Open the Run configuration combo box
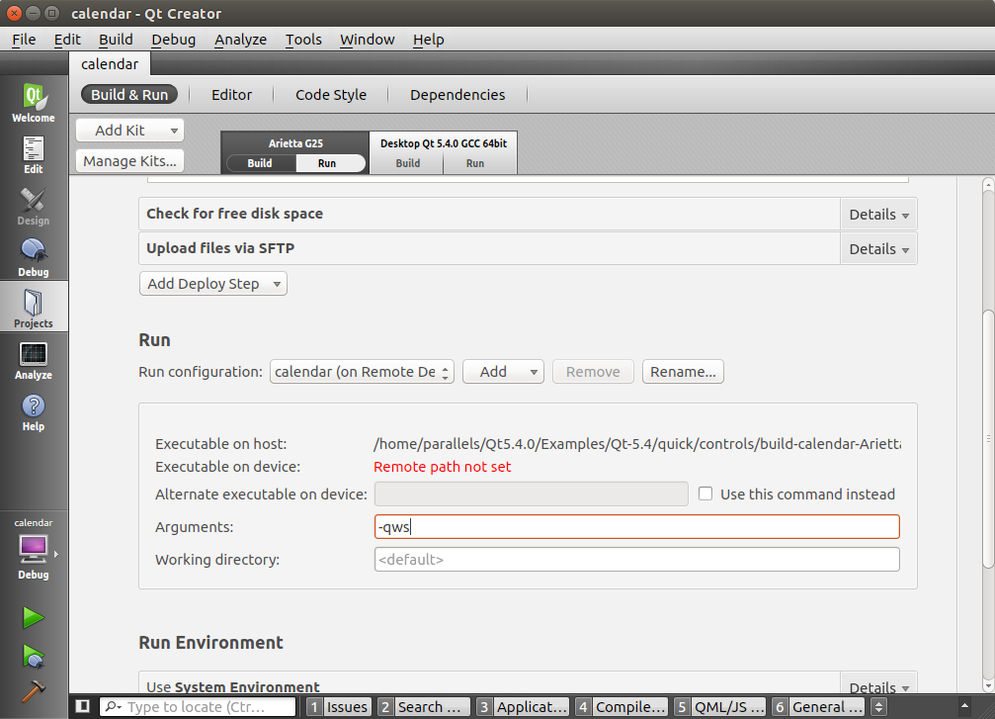Viewport: 995px width, 719px height. pyautogui.click(x=362, y=372)
